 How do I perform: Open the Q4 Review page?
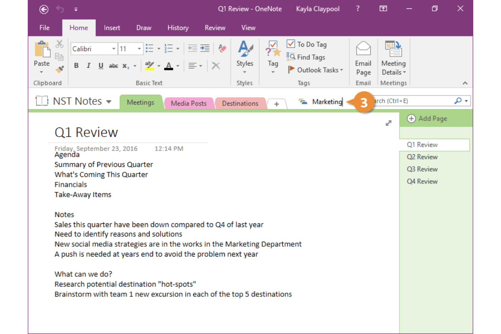(422, 181)
